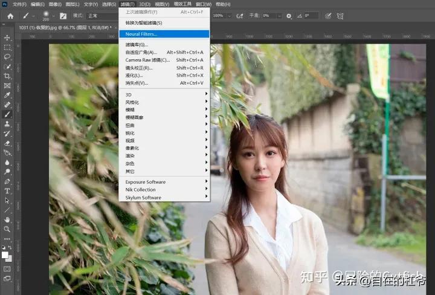
Task: Open symmetry paint butterfly options
Action: [x=340, y=16]
